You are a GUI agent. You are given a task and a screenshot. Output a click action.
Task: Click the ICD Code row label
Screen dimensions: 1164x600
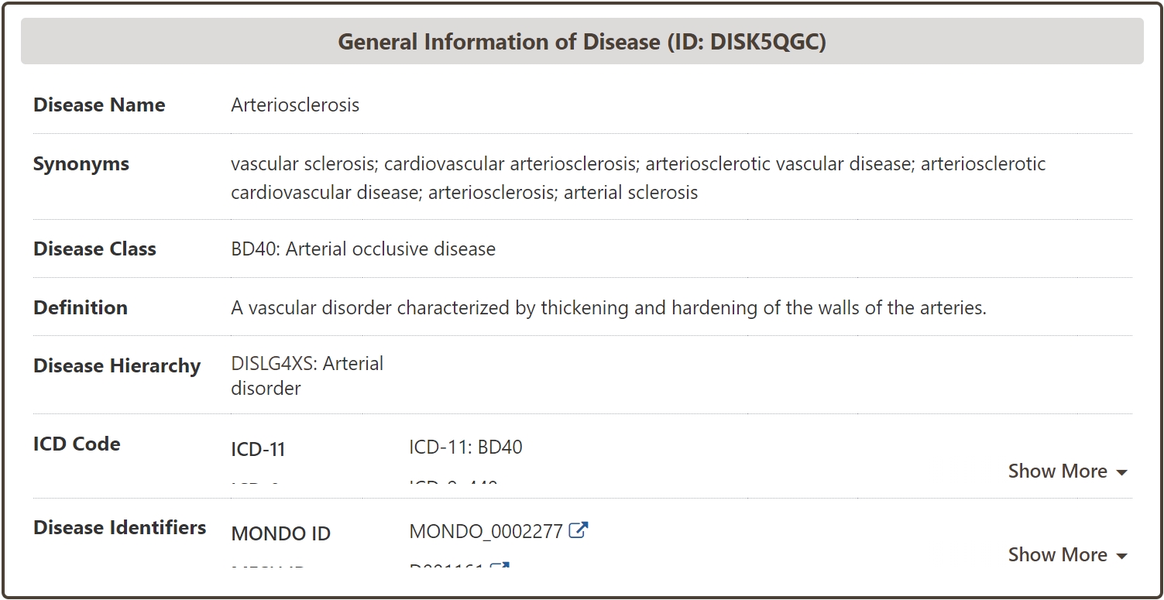77,444
